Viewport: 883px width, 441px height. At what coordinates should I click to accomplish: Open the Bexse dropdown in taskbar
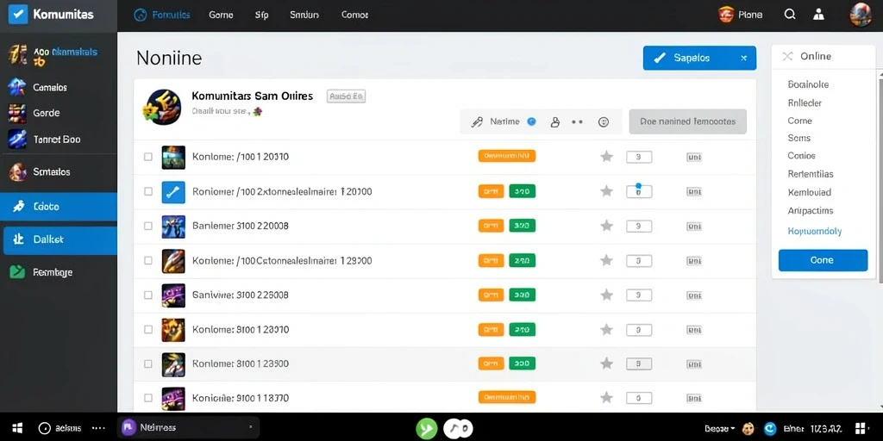tap(719, 429)
